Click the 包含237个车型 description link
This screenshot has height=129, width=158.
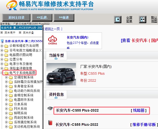(83, 43)
